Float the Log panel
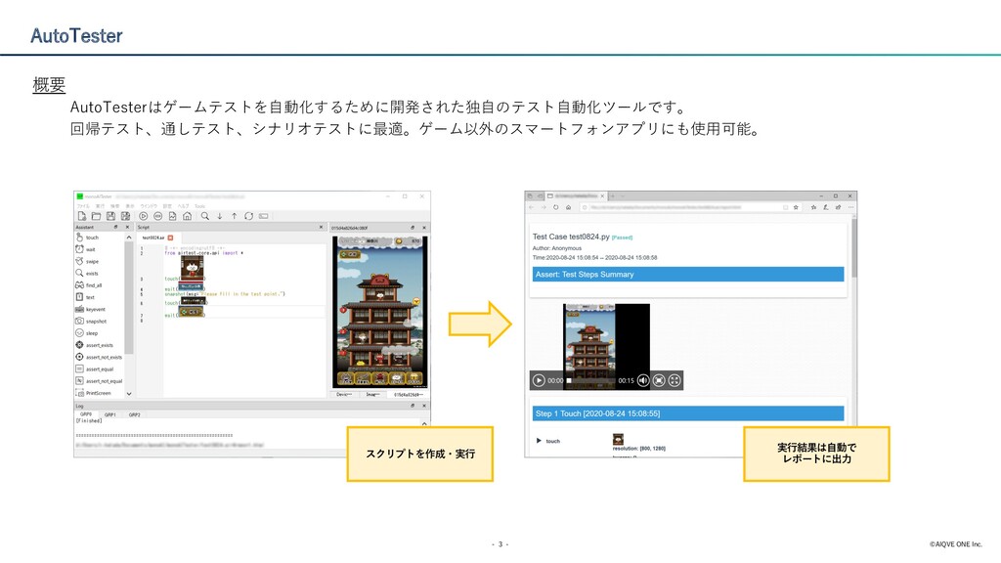1001x563 pixels. pyautogui.click(x=413, y=406)
